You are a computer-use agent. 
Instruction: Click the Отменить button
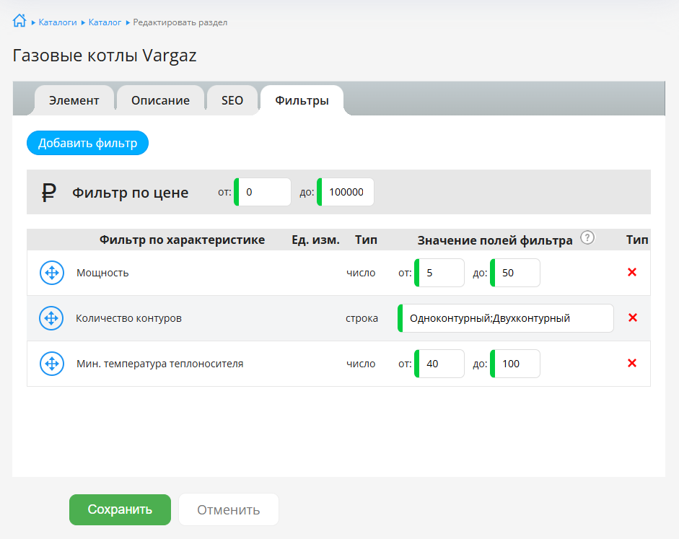(x=229, y=509)
